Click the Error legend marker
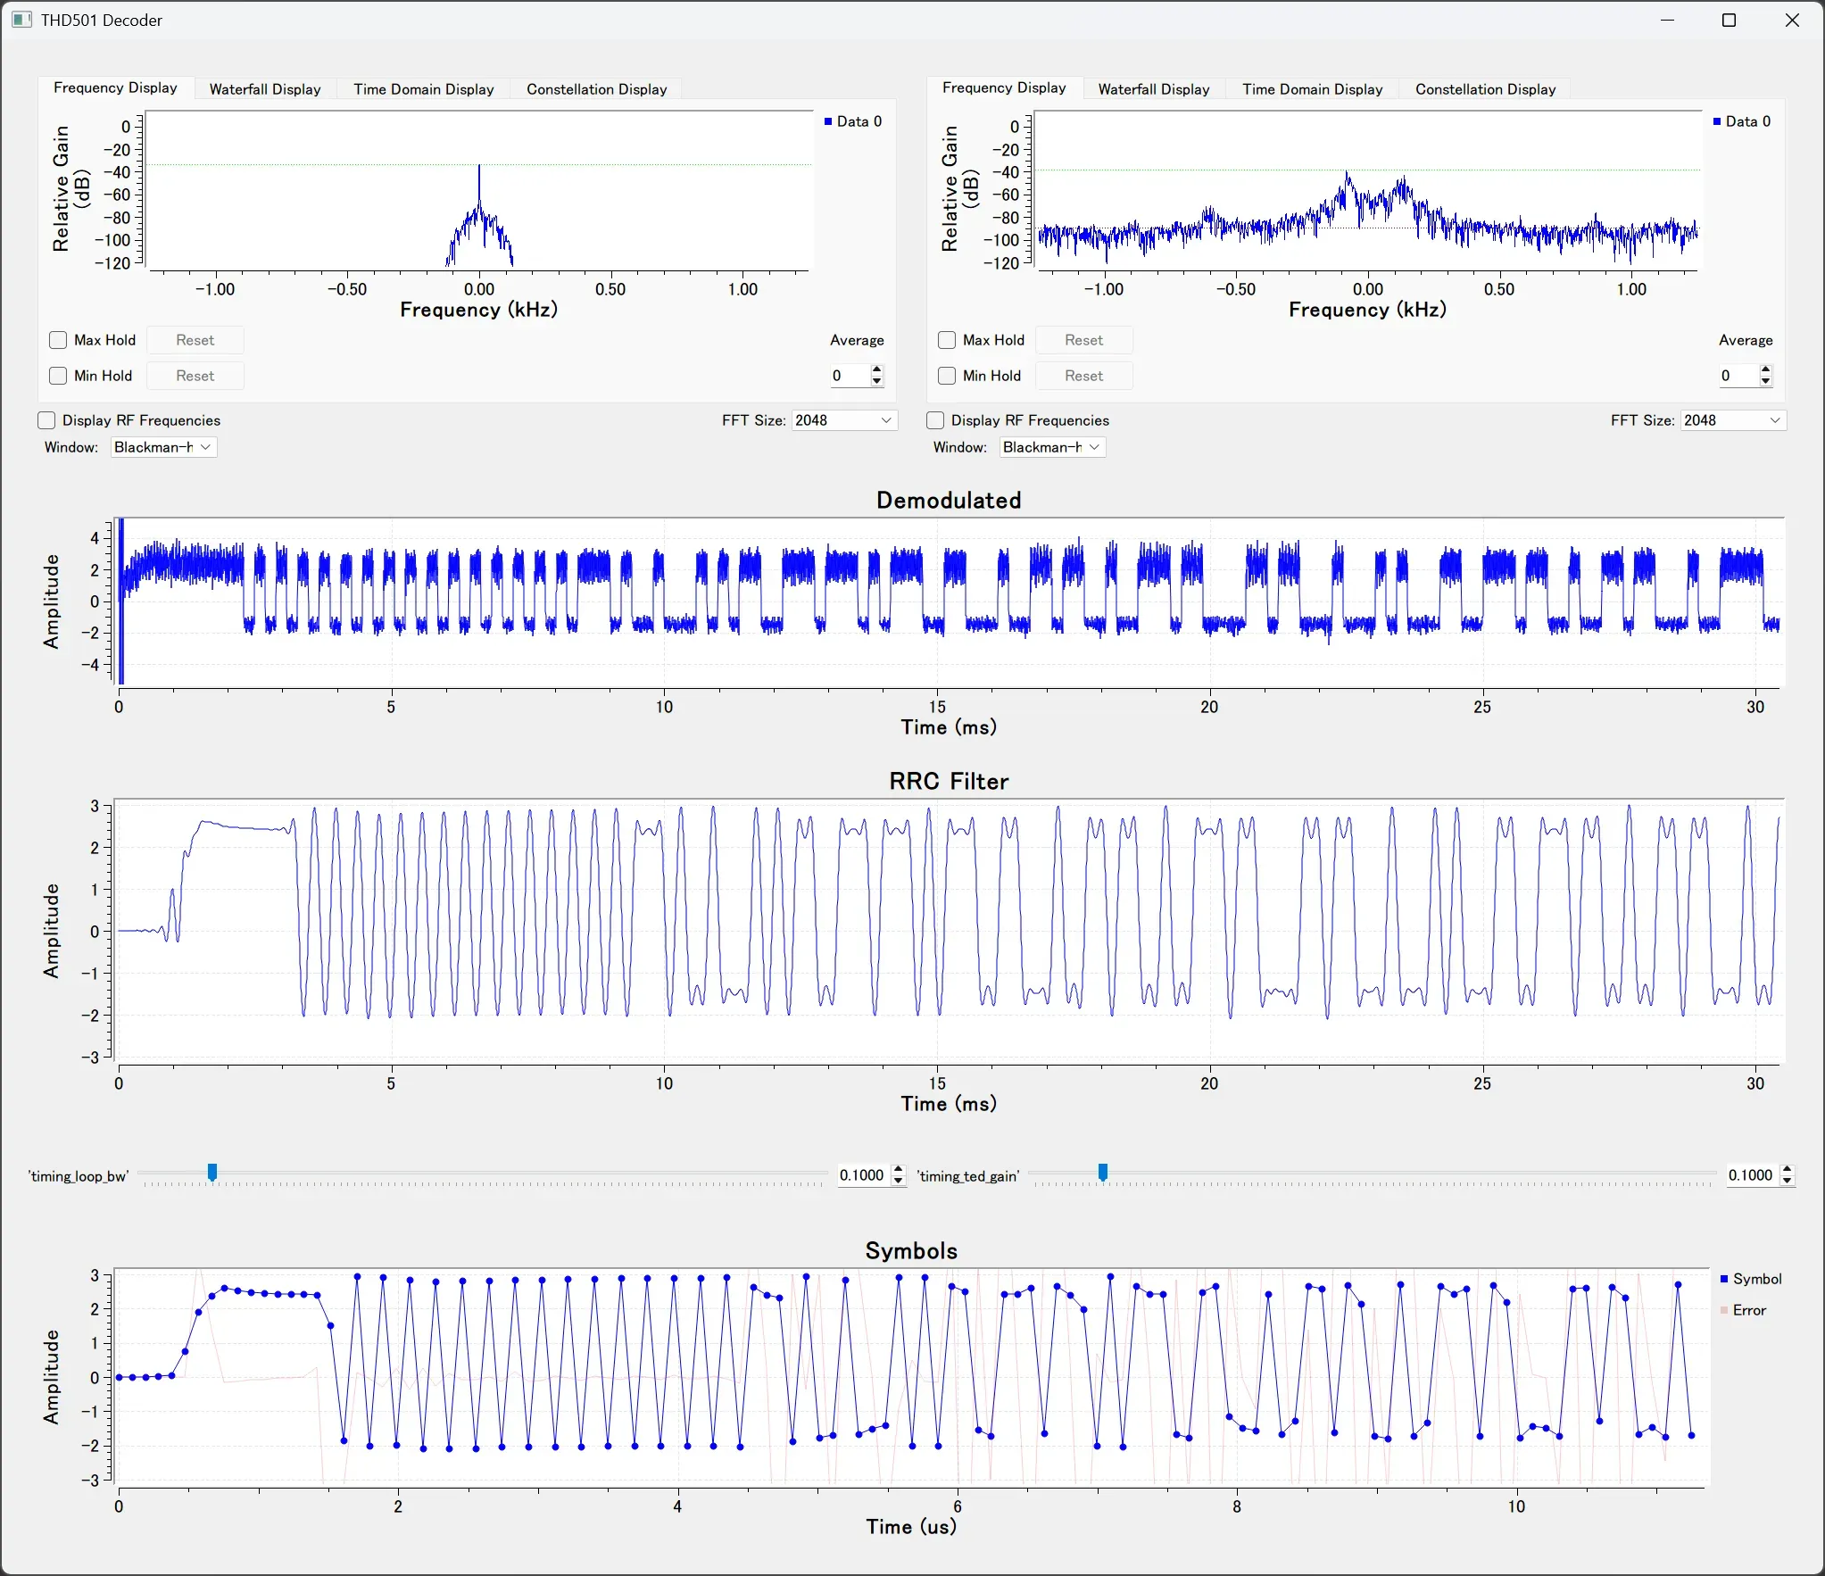 coord(1724,1310)
